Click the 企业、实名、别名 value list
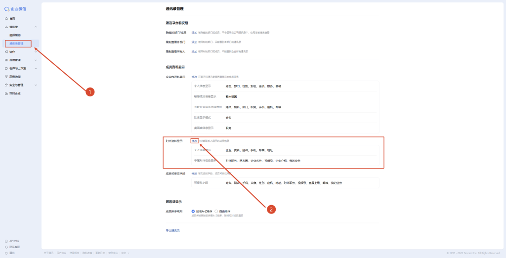 (x=249, y=150)
